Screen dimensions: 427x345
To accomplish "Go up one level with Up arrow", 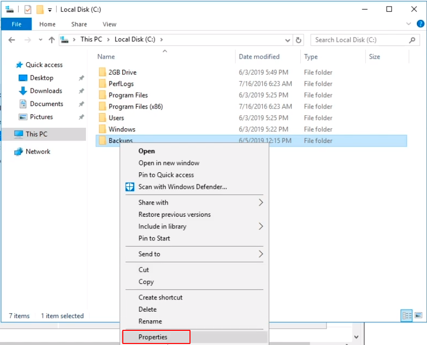I will (52, 40).
